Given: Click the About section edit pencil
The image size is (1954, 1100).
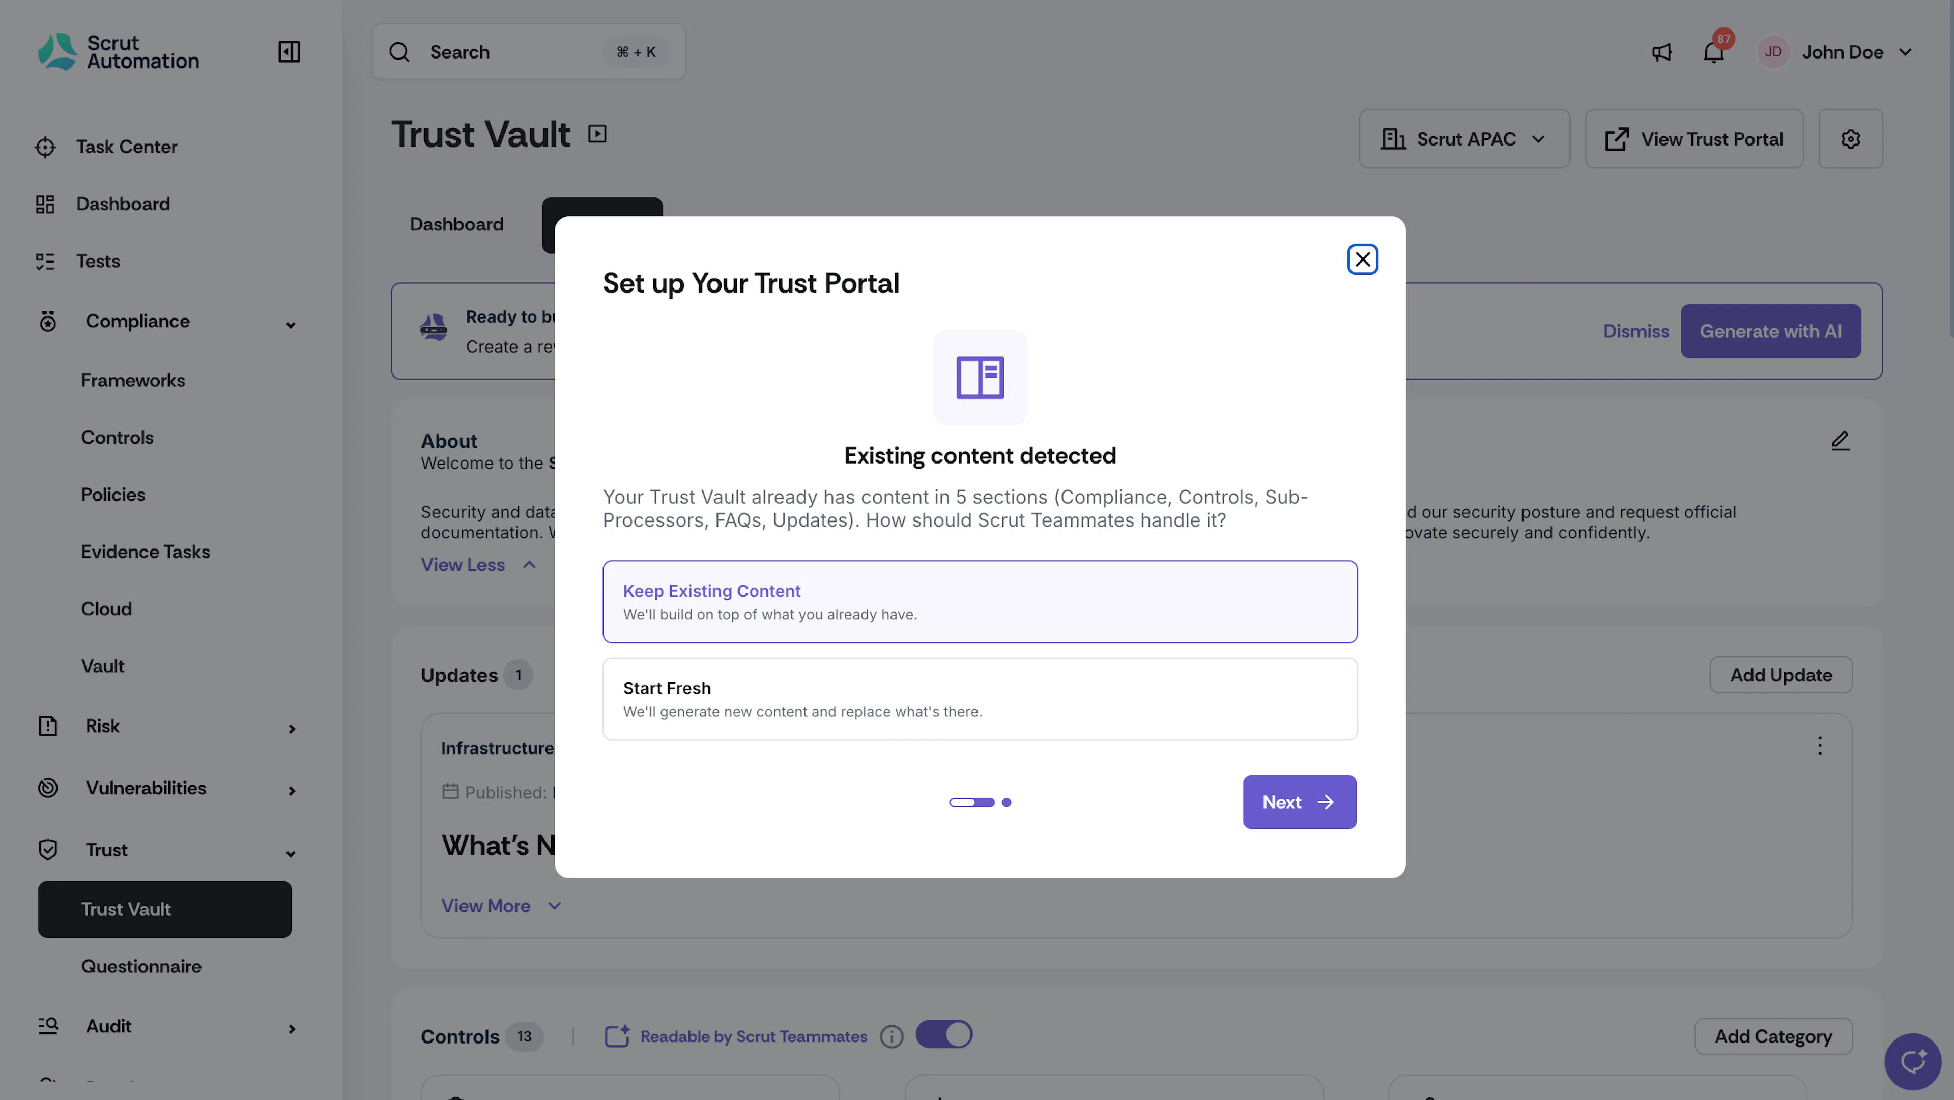Looking at the screenshot, I should tap(1840, 441).
